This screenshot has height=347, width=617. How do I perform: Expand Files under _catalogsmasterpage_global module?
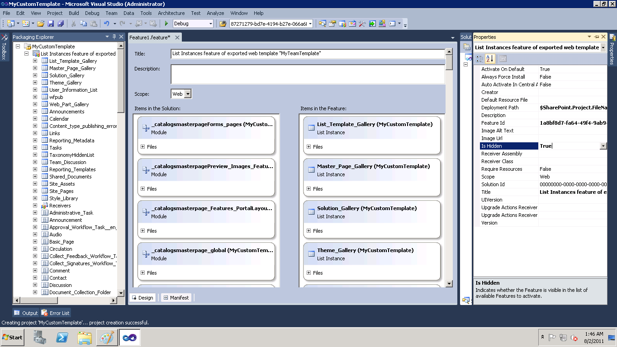pyautogui.click(x=142, y=273)
